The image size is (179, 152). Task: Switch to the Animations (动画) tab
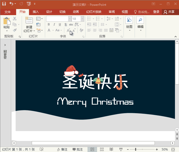pos(76,12)
